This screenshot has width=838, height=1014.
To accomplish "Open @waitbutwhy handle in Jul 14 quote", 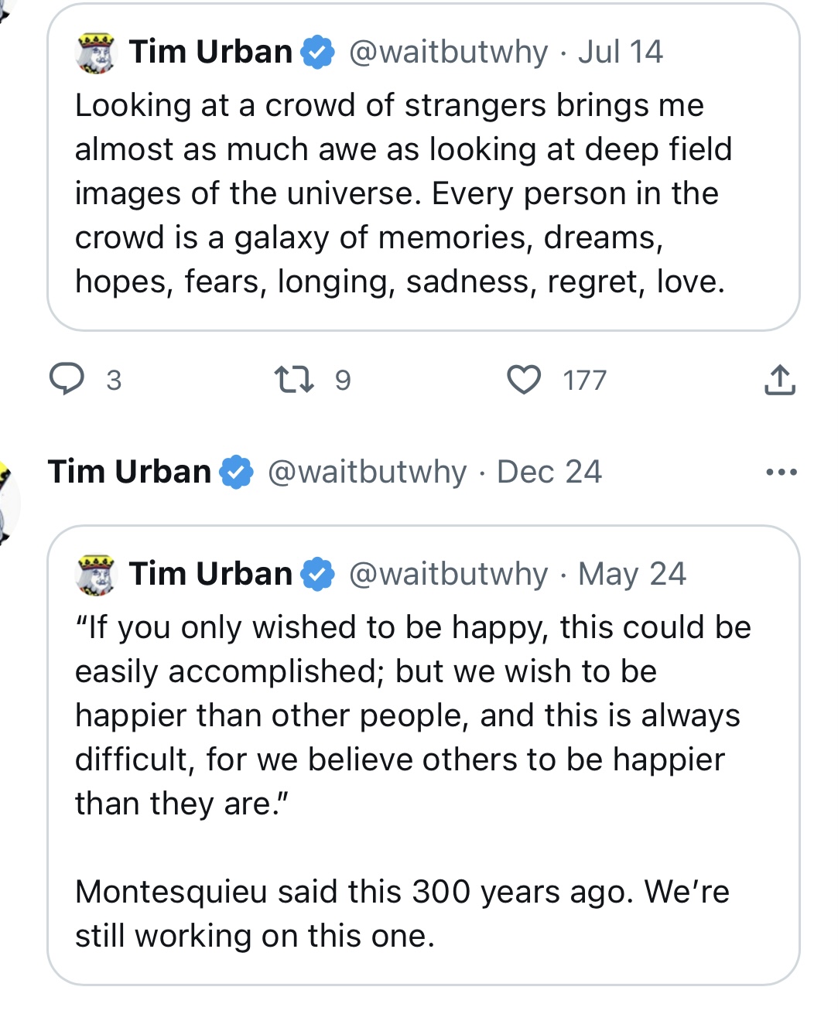I will pos(449,52).
